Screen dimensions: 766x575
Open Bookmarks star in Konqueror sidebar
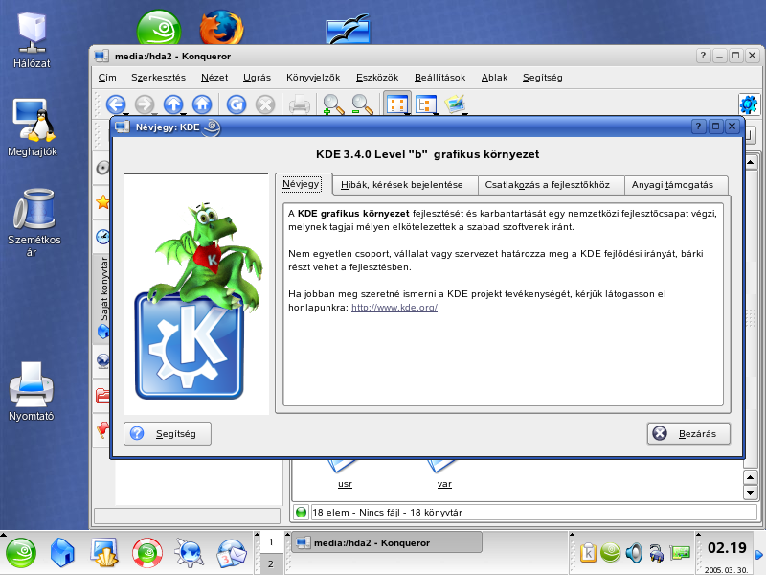coord(102,201)
